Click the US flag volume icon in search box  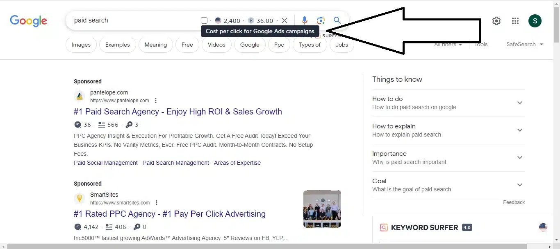coord(218,20)
